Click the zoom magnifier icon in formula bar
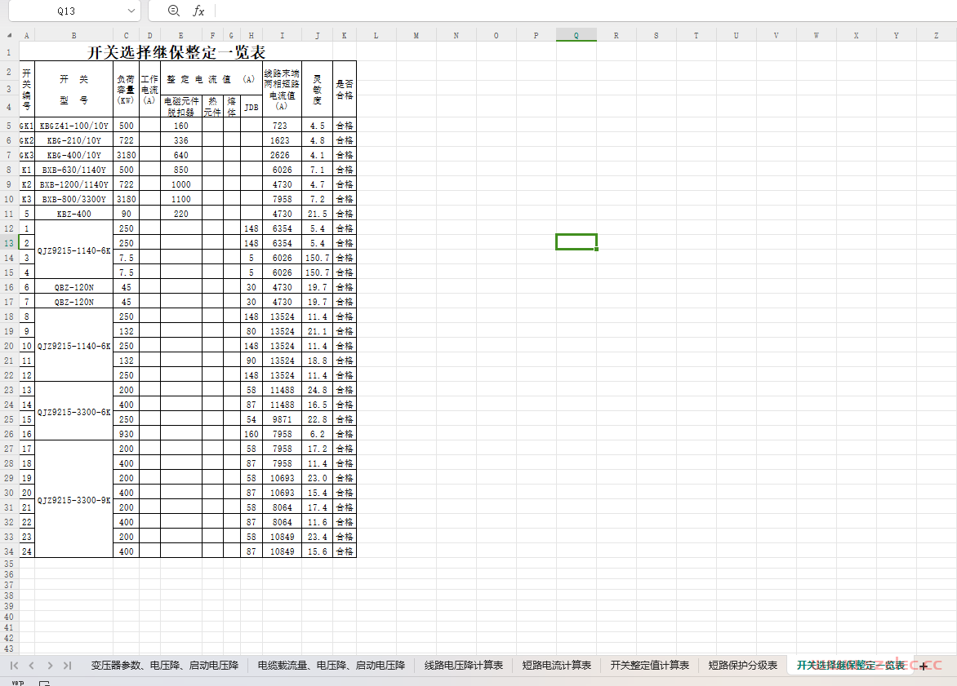This screenshot has width=957, height=686. 174,11
